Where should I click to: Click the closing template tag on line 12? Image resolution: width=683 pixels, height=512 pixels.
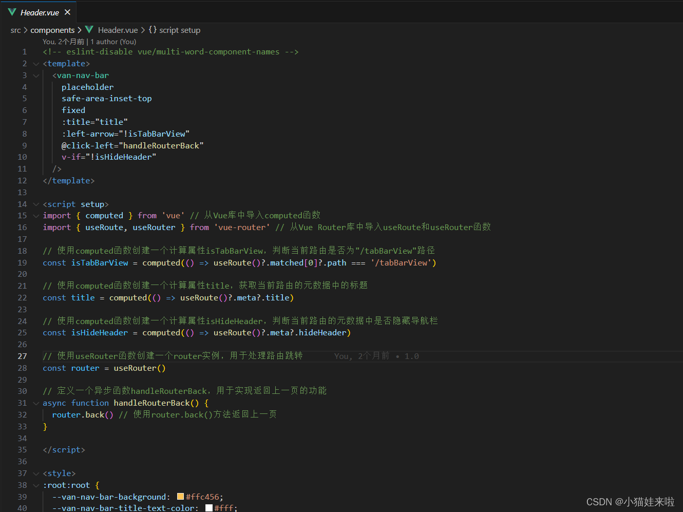(69, 181)
